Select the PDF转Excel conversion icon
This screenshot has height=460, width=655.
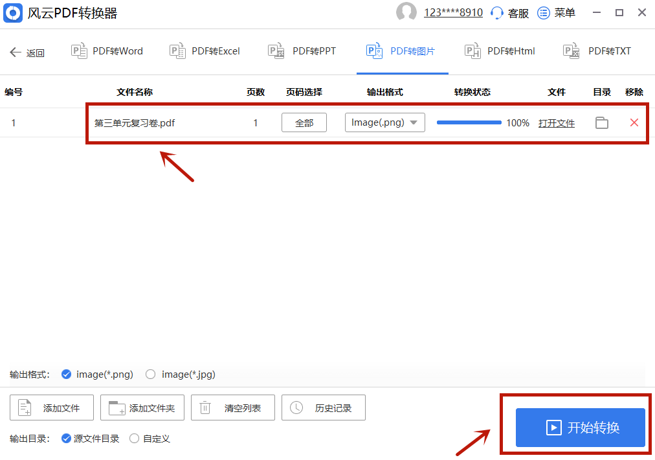(x=177, y=51)
